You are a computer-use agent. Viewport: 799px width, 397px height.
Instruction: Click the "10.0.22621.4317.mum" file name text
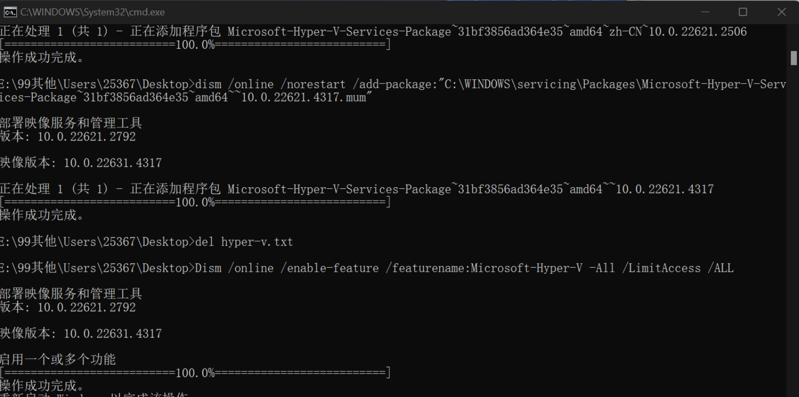[304, 97]
